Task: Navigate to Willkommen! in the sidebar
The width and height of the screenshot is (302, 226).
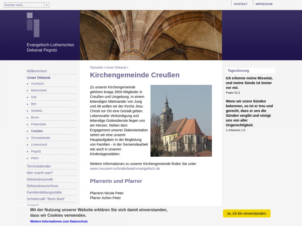Action: tap(37, 71)
